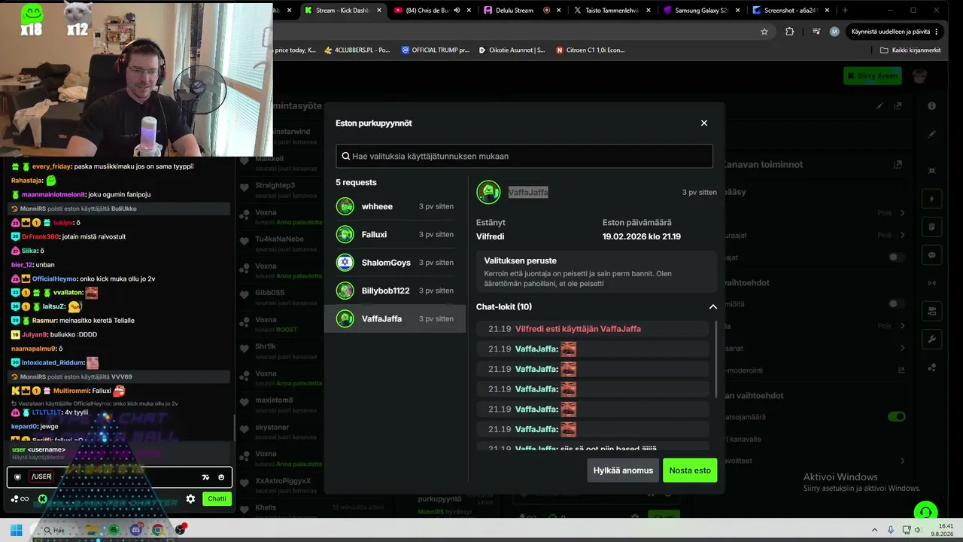Image resolution: width=963 pixels, height=542 pixels.
Task: Click Hylkää anomus button
Action: point(623,470)
